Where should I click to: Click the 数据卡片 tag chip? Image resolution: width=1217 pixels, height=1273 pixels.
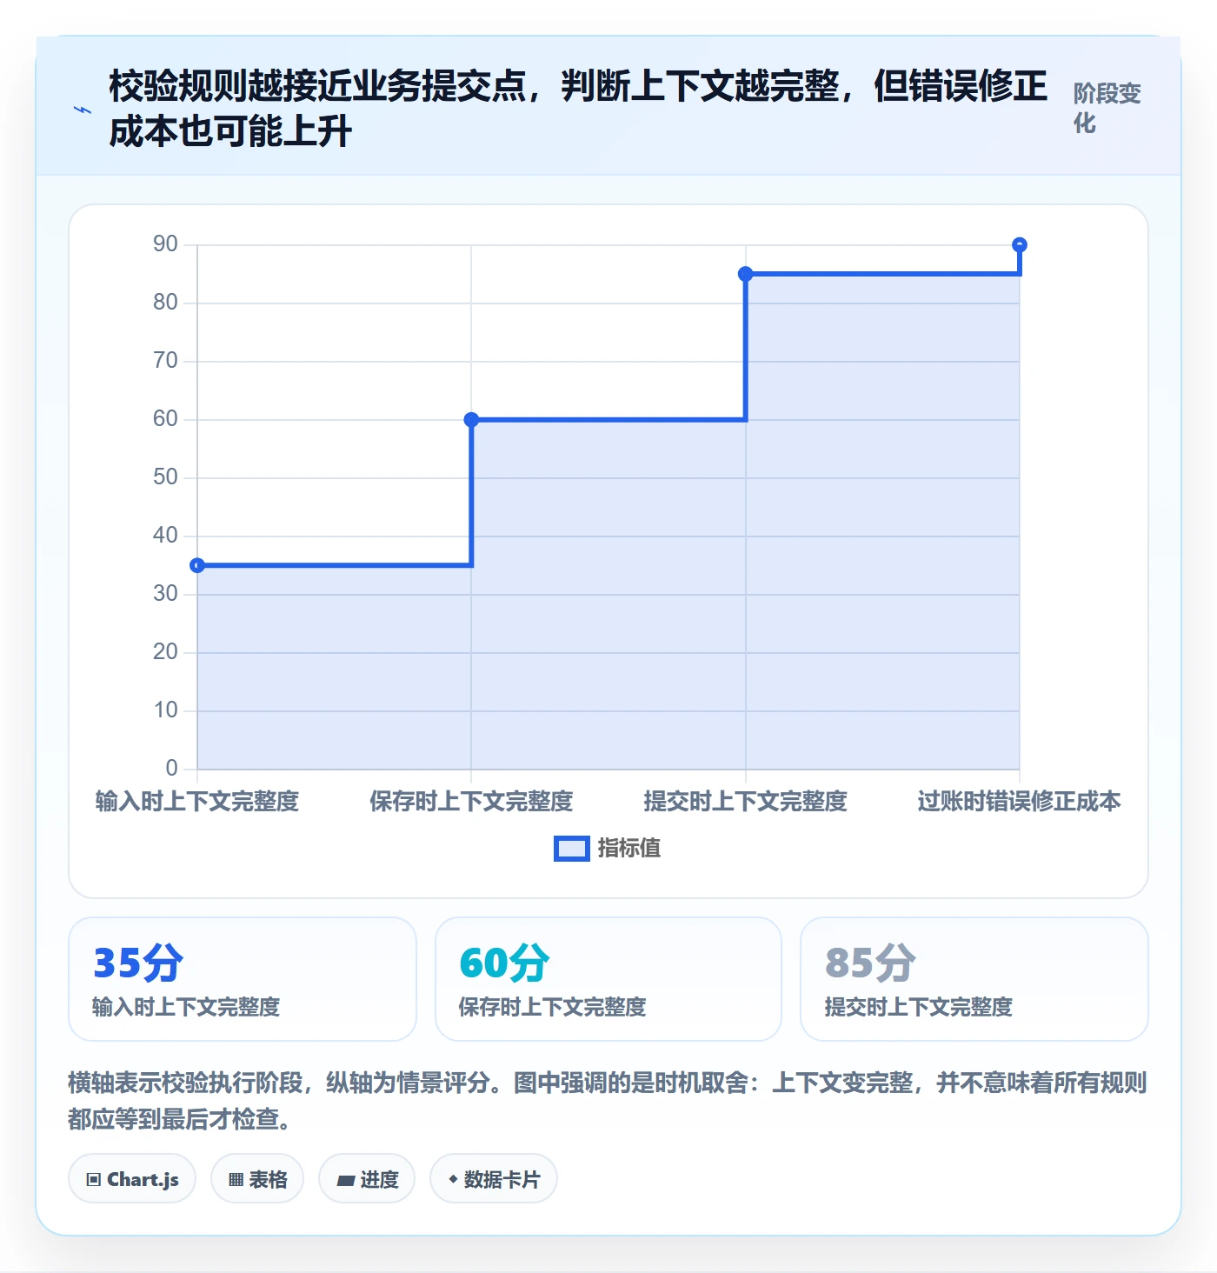point(494,1179)
